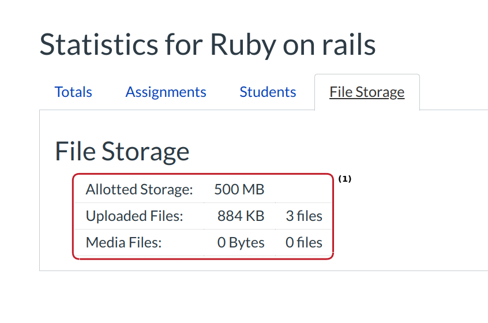The height and width of the screenshot is (323, 488).
Task: Select the Students tab
Action: pos(268,92)
